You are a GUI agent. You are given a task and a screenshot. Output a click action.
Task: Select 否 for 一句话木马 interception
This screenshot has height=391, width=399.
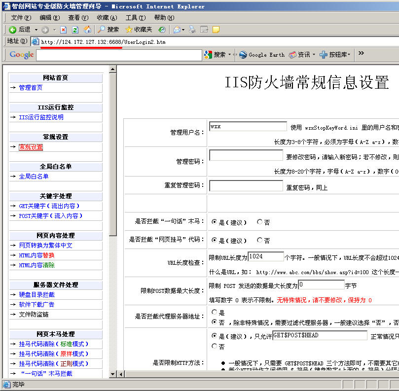tap(259, 222)
